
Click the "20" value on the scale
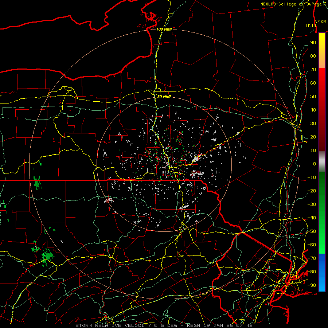pyautogui.click(x=313, y=137)
